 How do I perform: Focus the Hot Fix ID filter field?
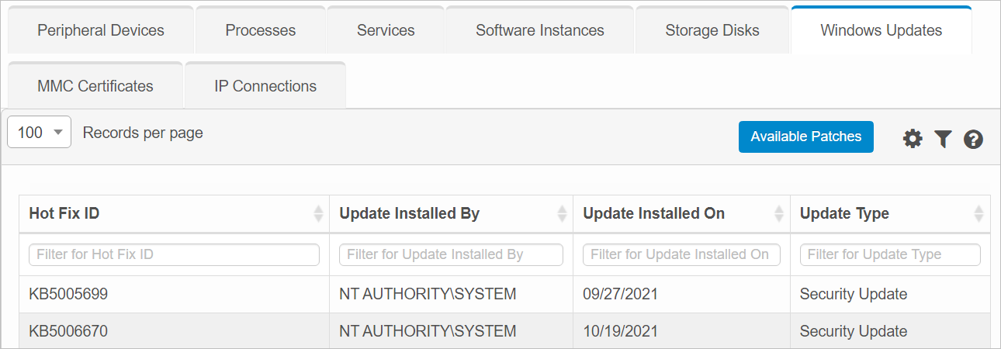(174, 254)
